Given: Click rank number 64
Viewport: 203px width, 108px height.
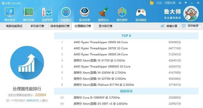Looking at the screenshot, I should click(62, 104).
